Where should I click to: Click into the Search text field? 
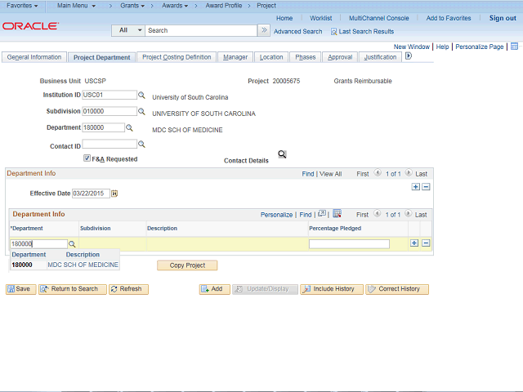[x=201, y=30]
